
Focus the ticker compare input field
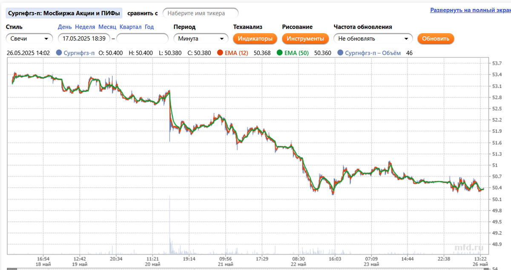point(201,13)
